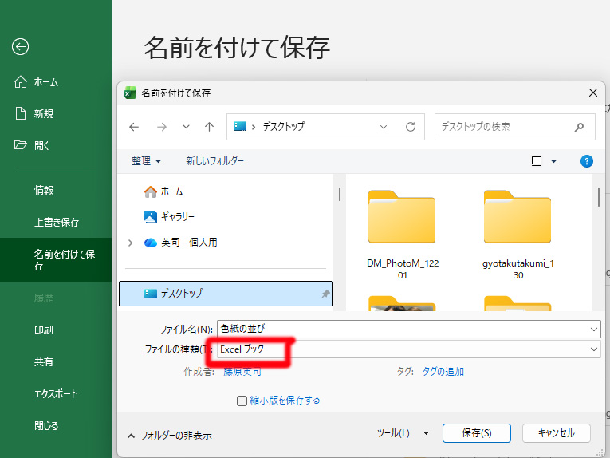Click the view layout icon
The width and height of the screenshot is (610, 458).
click(x=537, y=161)
